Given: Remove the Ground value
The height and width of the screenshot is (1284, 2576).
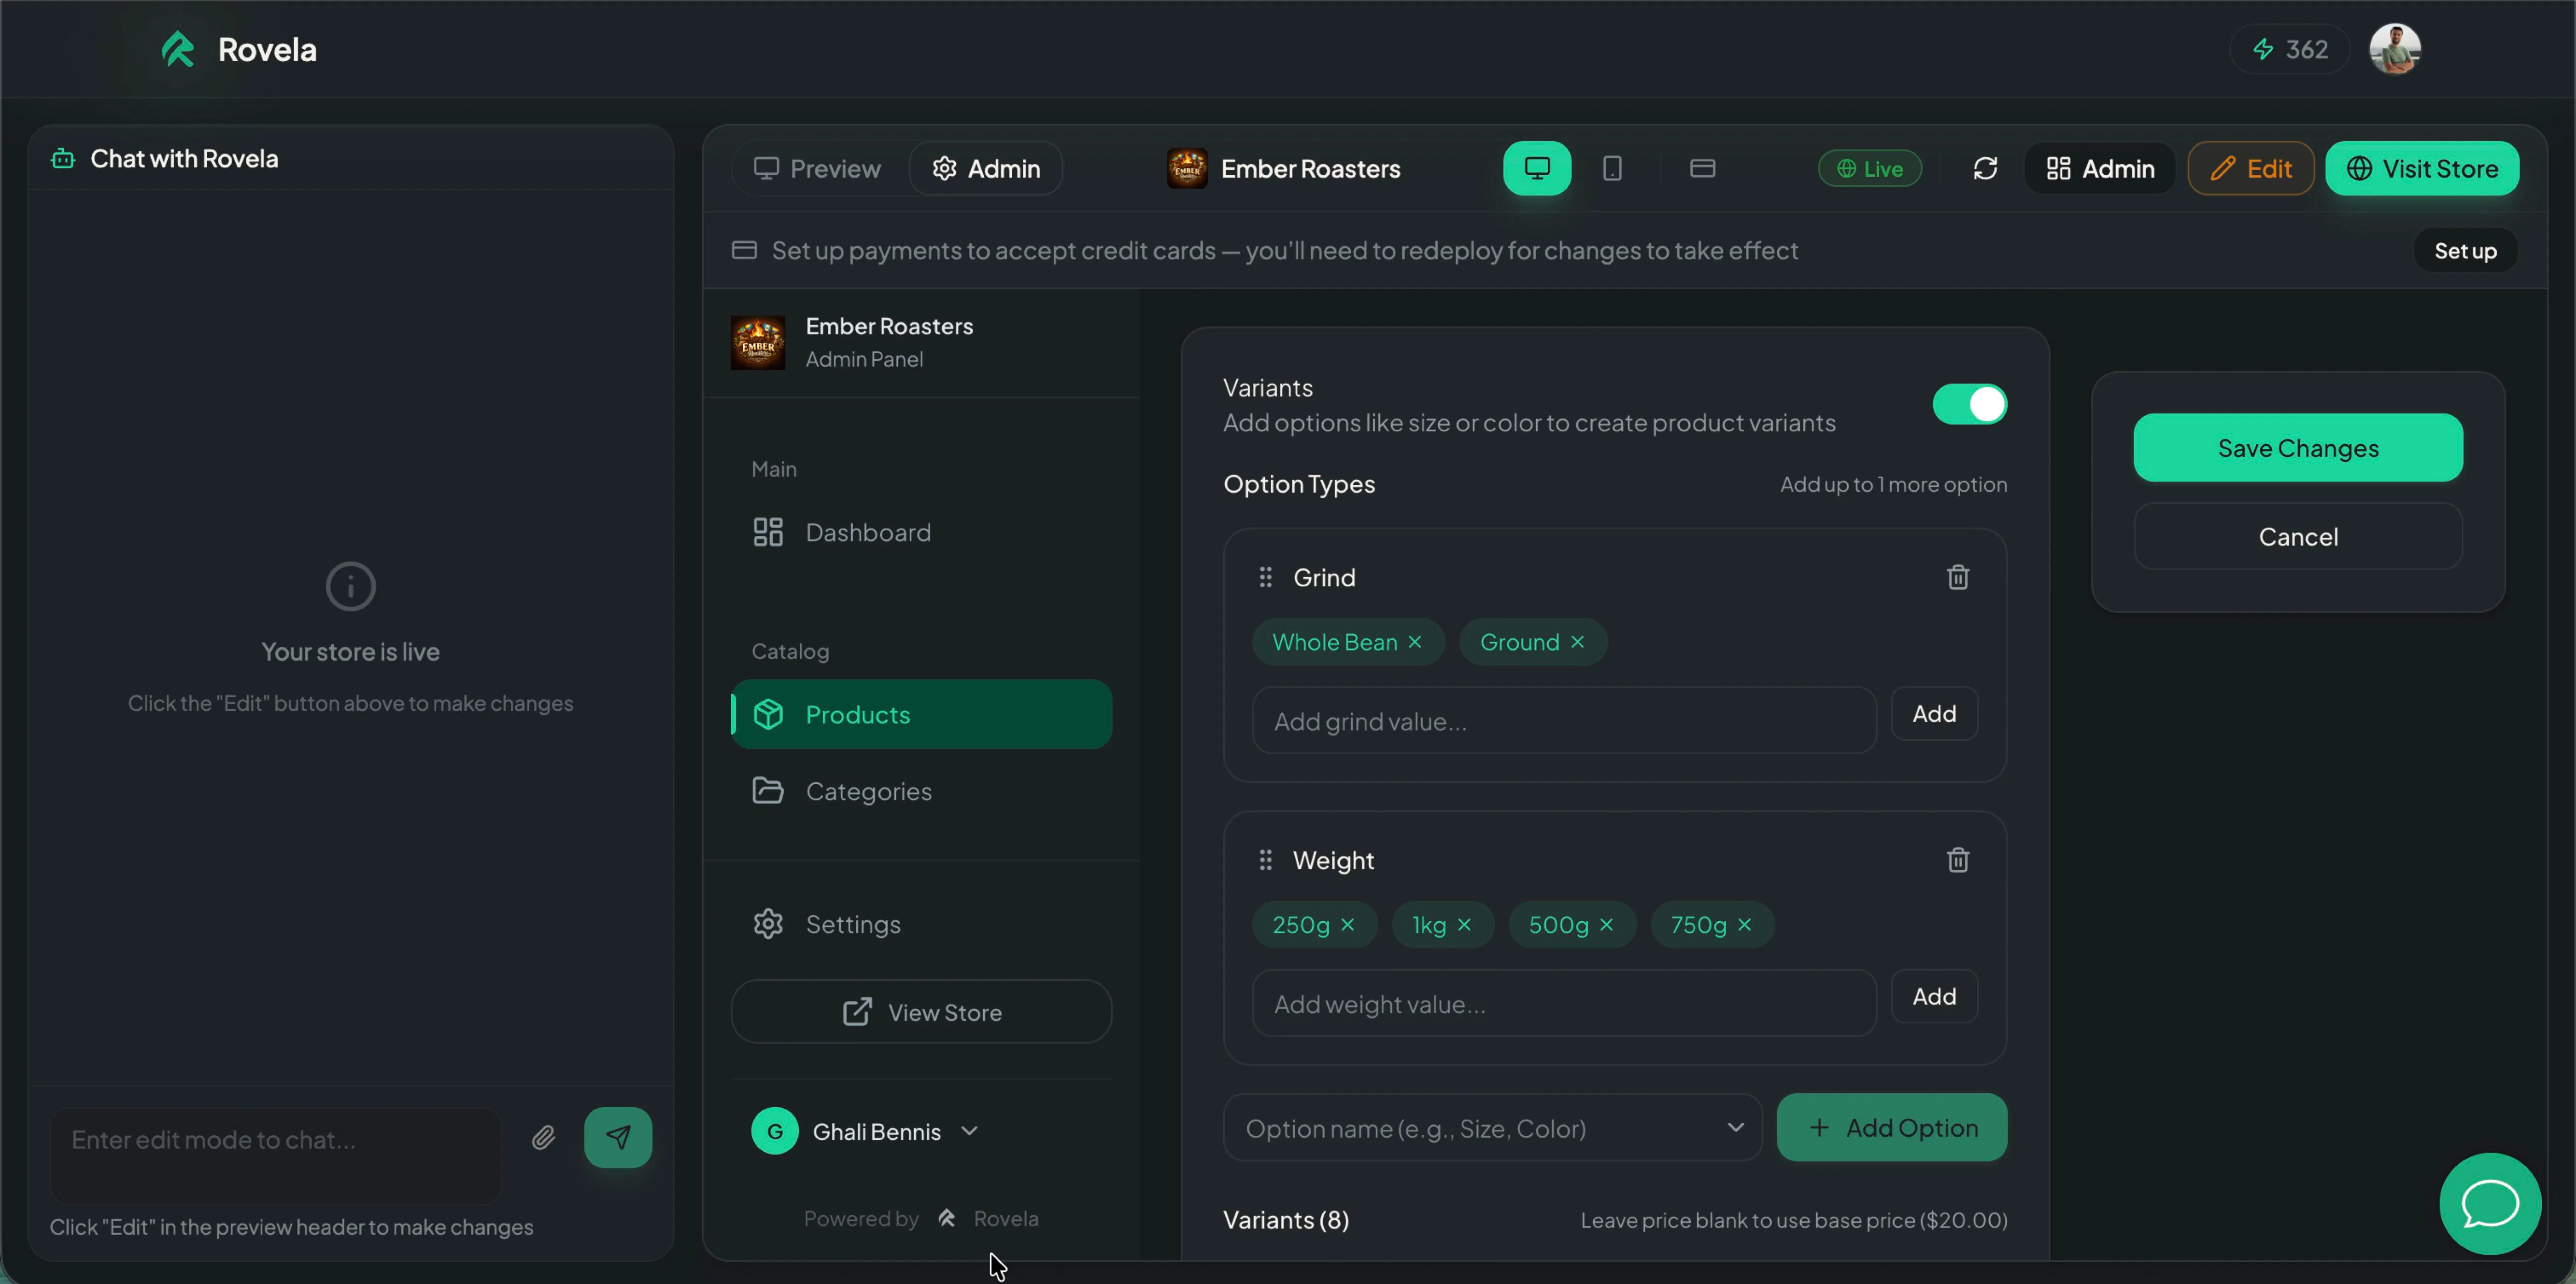Looking at the screenshot, I should (1577, 642).
